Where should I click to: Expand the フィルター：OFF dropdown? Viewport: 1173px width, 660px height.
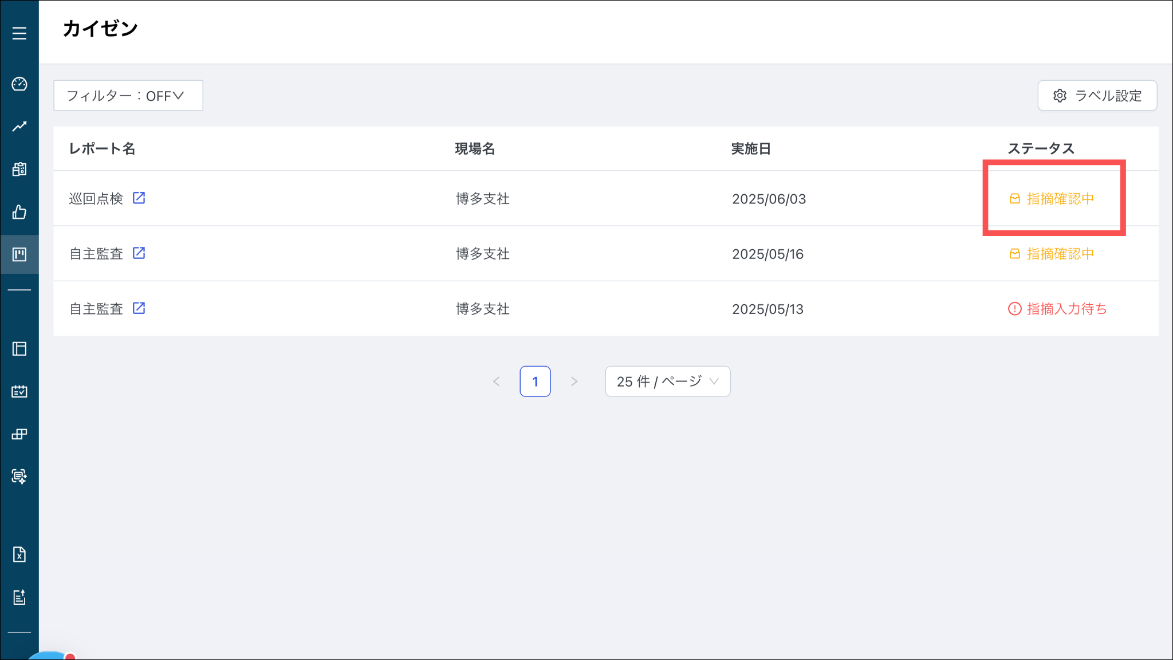point(128,96)
